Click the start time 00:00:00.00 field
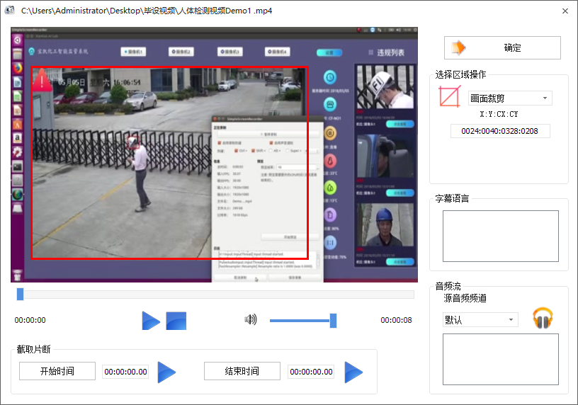578x405 pixels. click(125, 372)
